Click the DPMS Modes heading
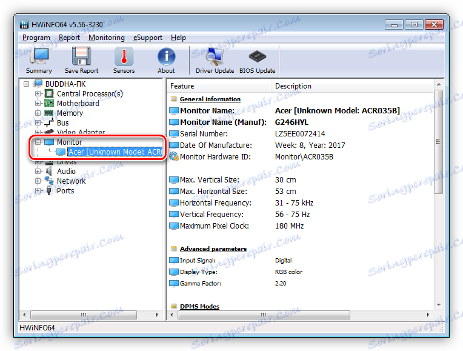The width and height of the screenshot is (463, 351). pos(199,306)
